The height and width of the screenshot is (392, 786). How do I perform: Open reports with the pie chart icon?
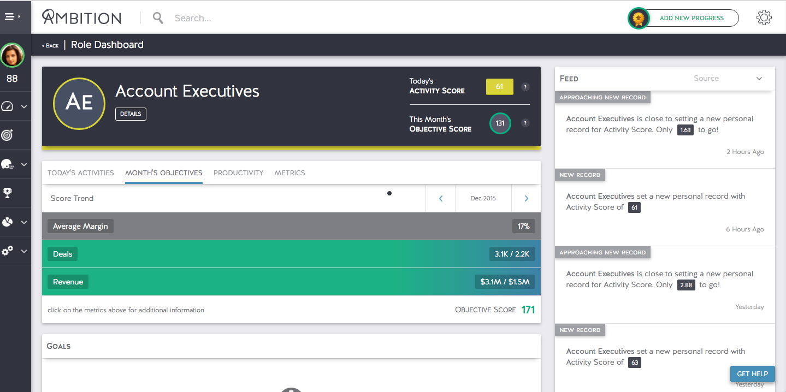click(x=9, y=222)
